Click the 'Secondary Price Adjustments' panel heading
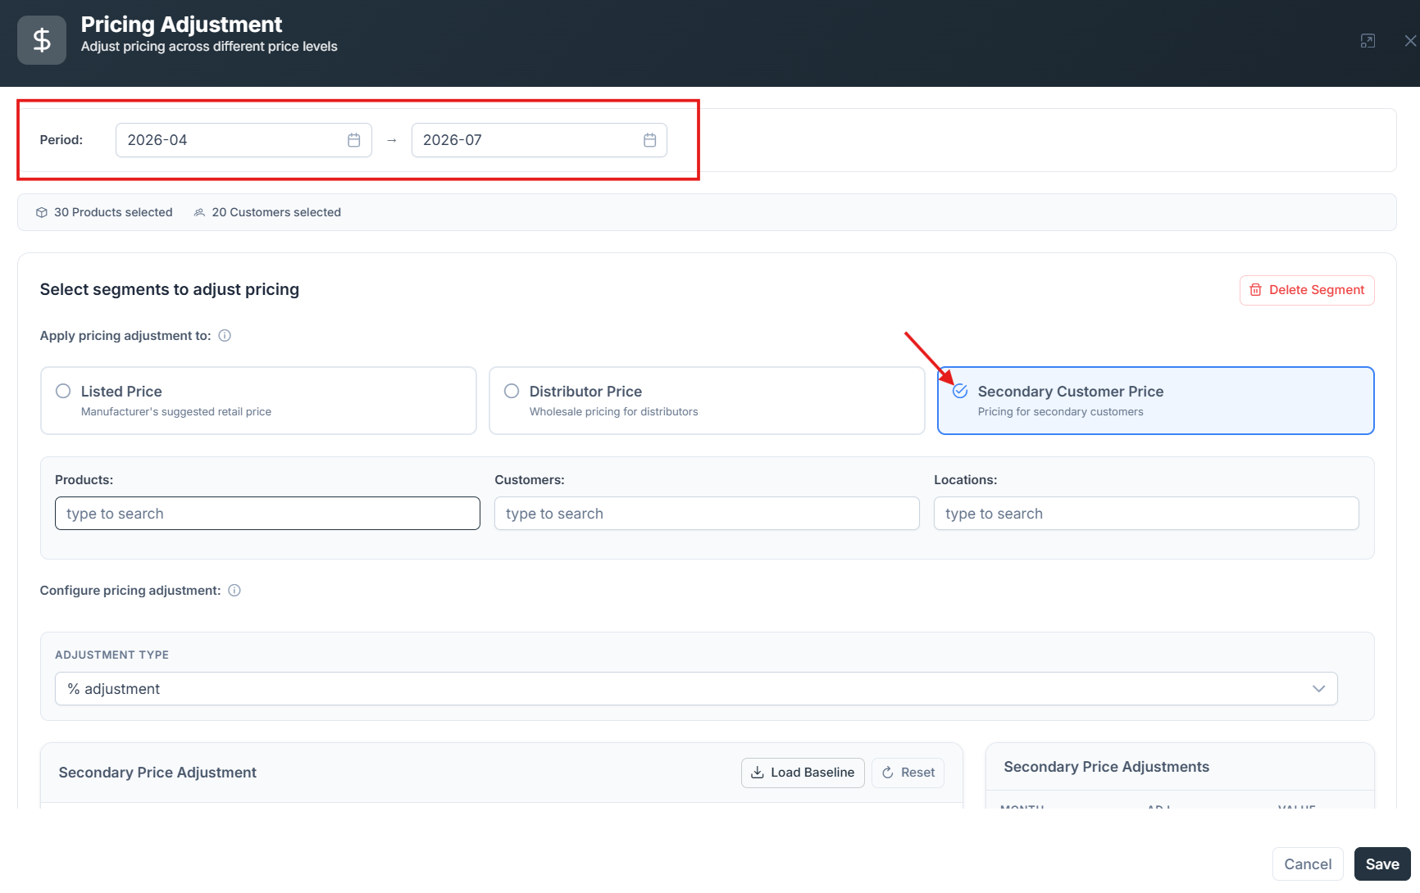 point(1106,767)
